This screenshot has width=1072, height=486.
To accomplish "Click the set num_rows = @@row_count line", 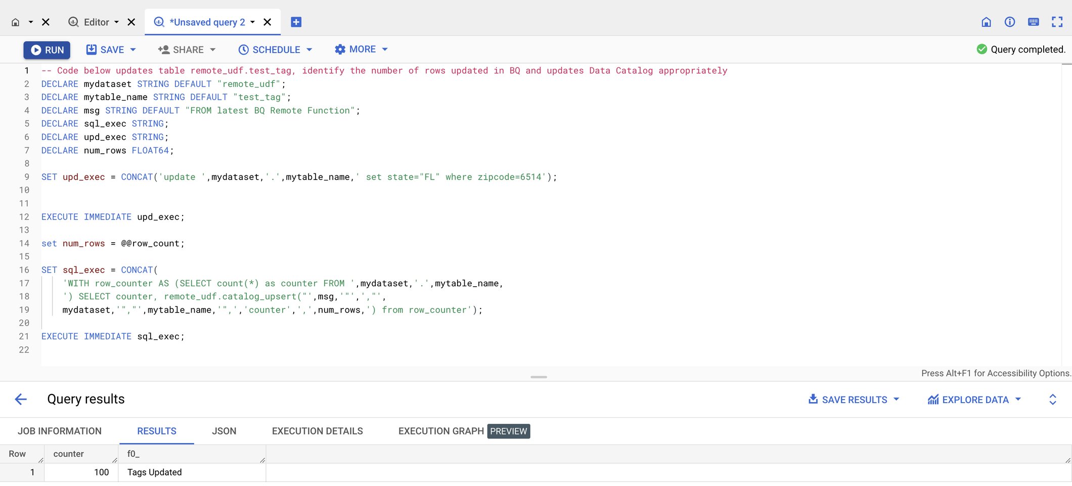I will point(113,243).
